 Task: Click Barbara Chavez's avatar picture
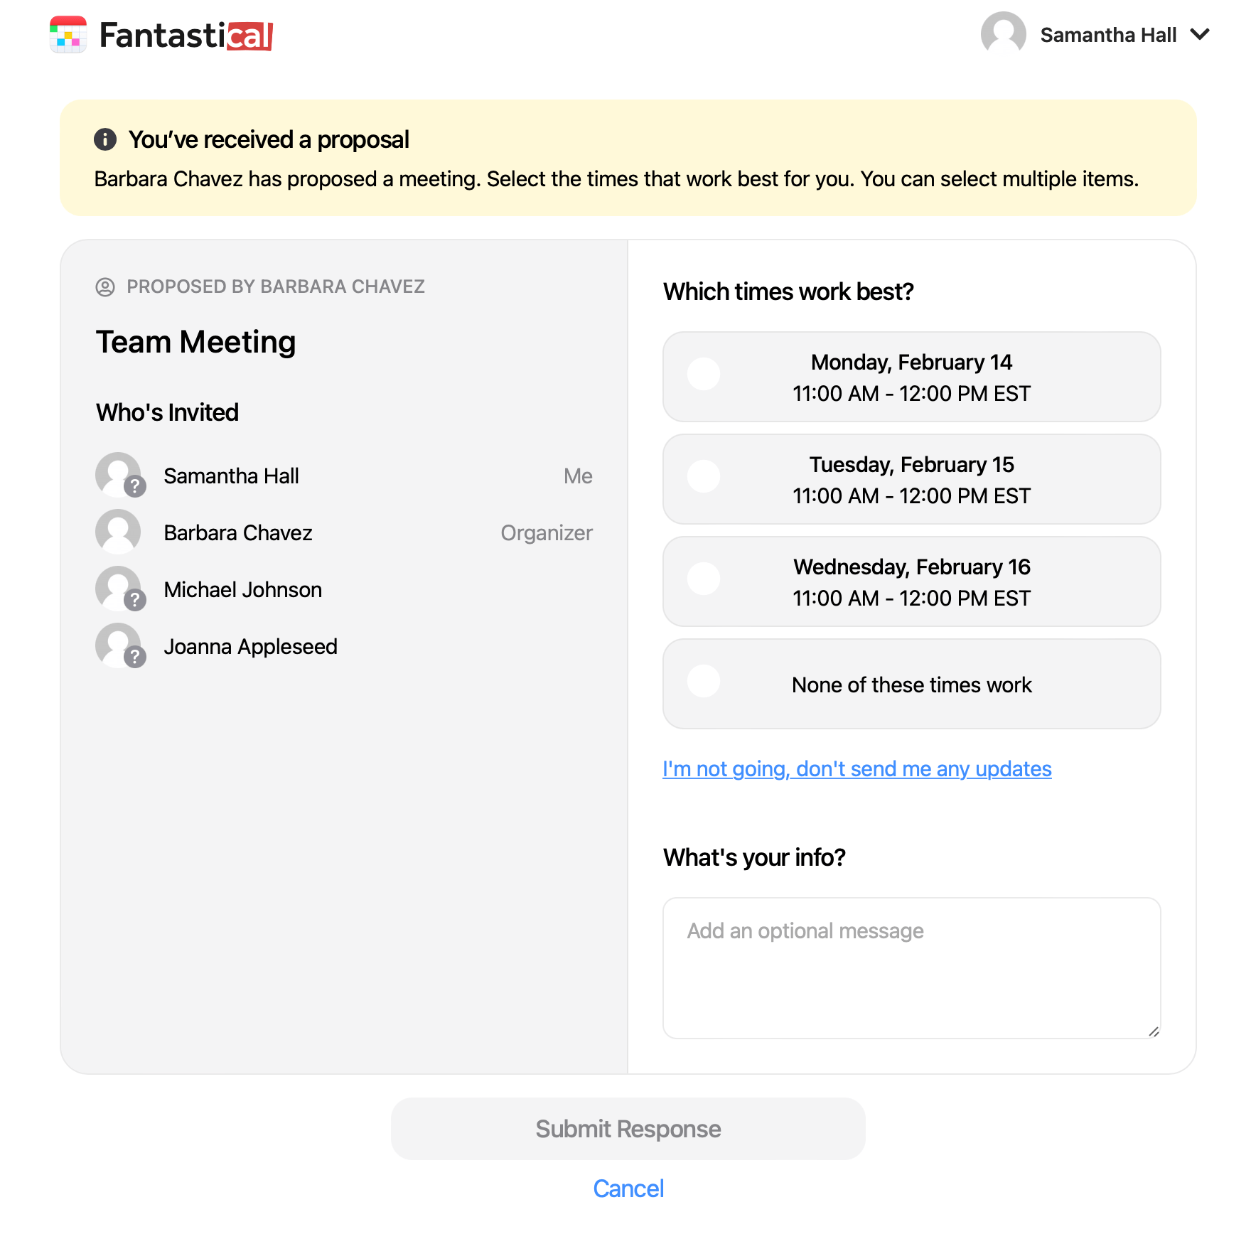point(118,532)
